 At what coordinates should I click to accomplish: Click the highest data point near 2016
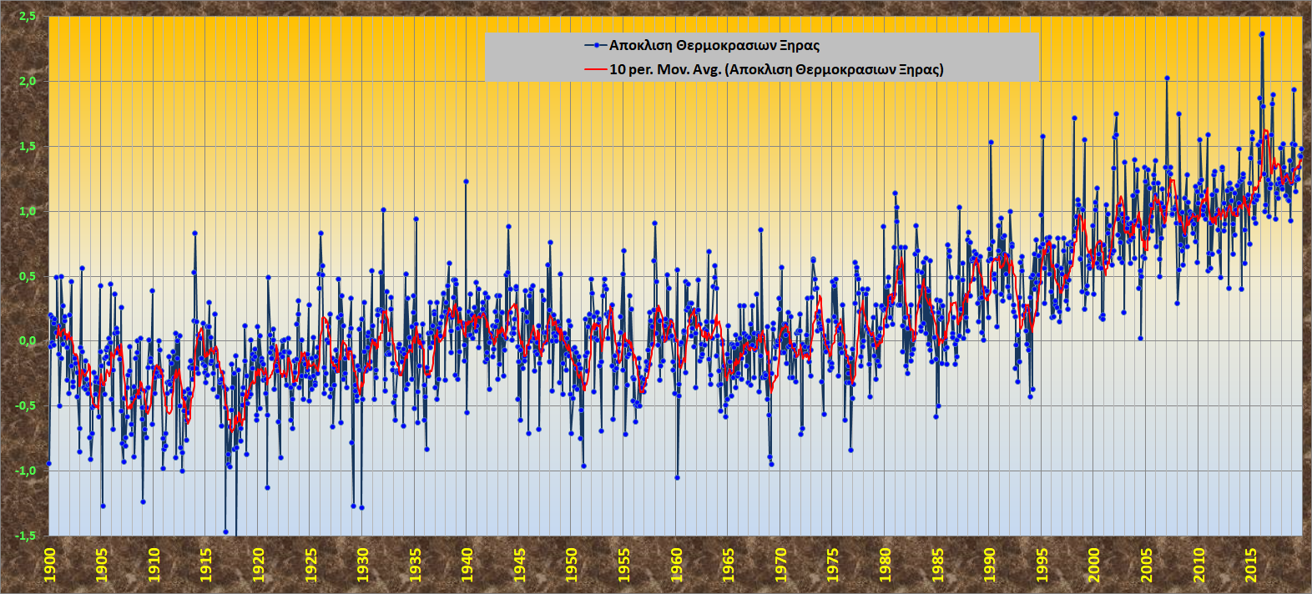coord(1262,34)
